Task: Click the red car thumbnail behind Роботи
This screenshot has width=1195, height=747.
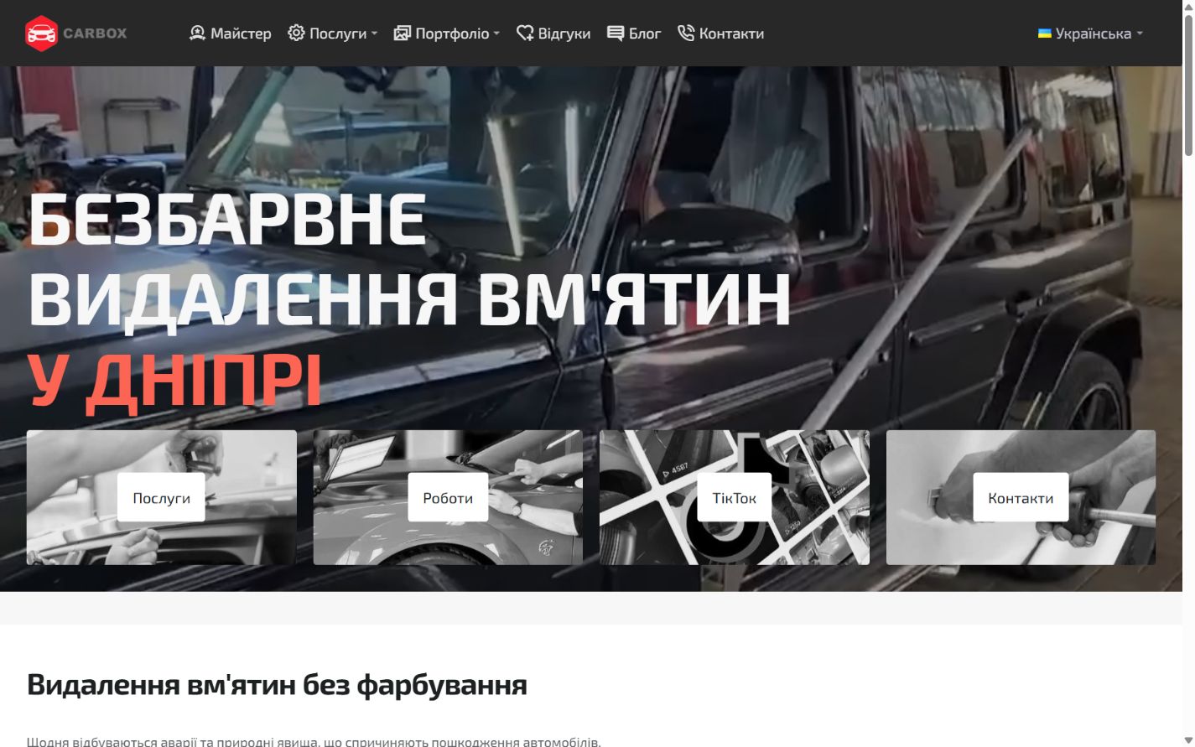Action: (448, 497)
